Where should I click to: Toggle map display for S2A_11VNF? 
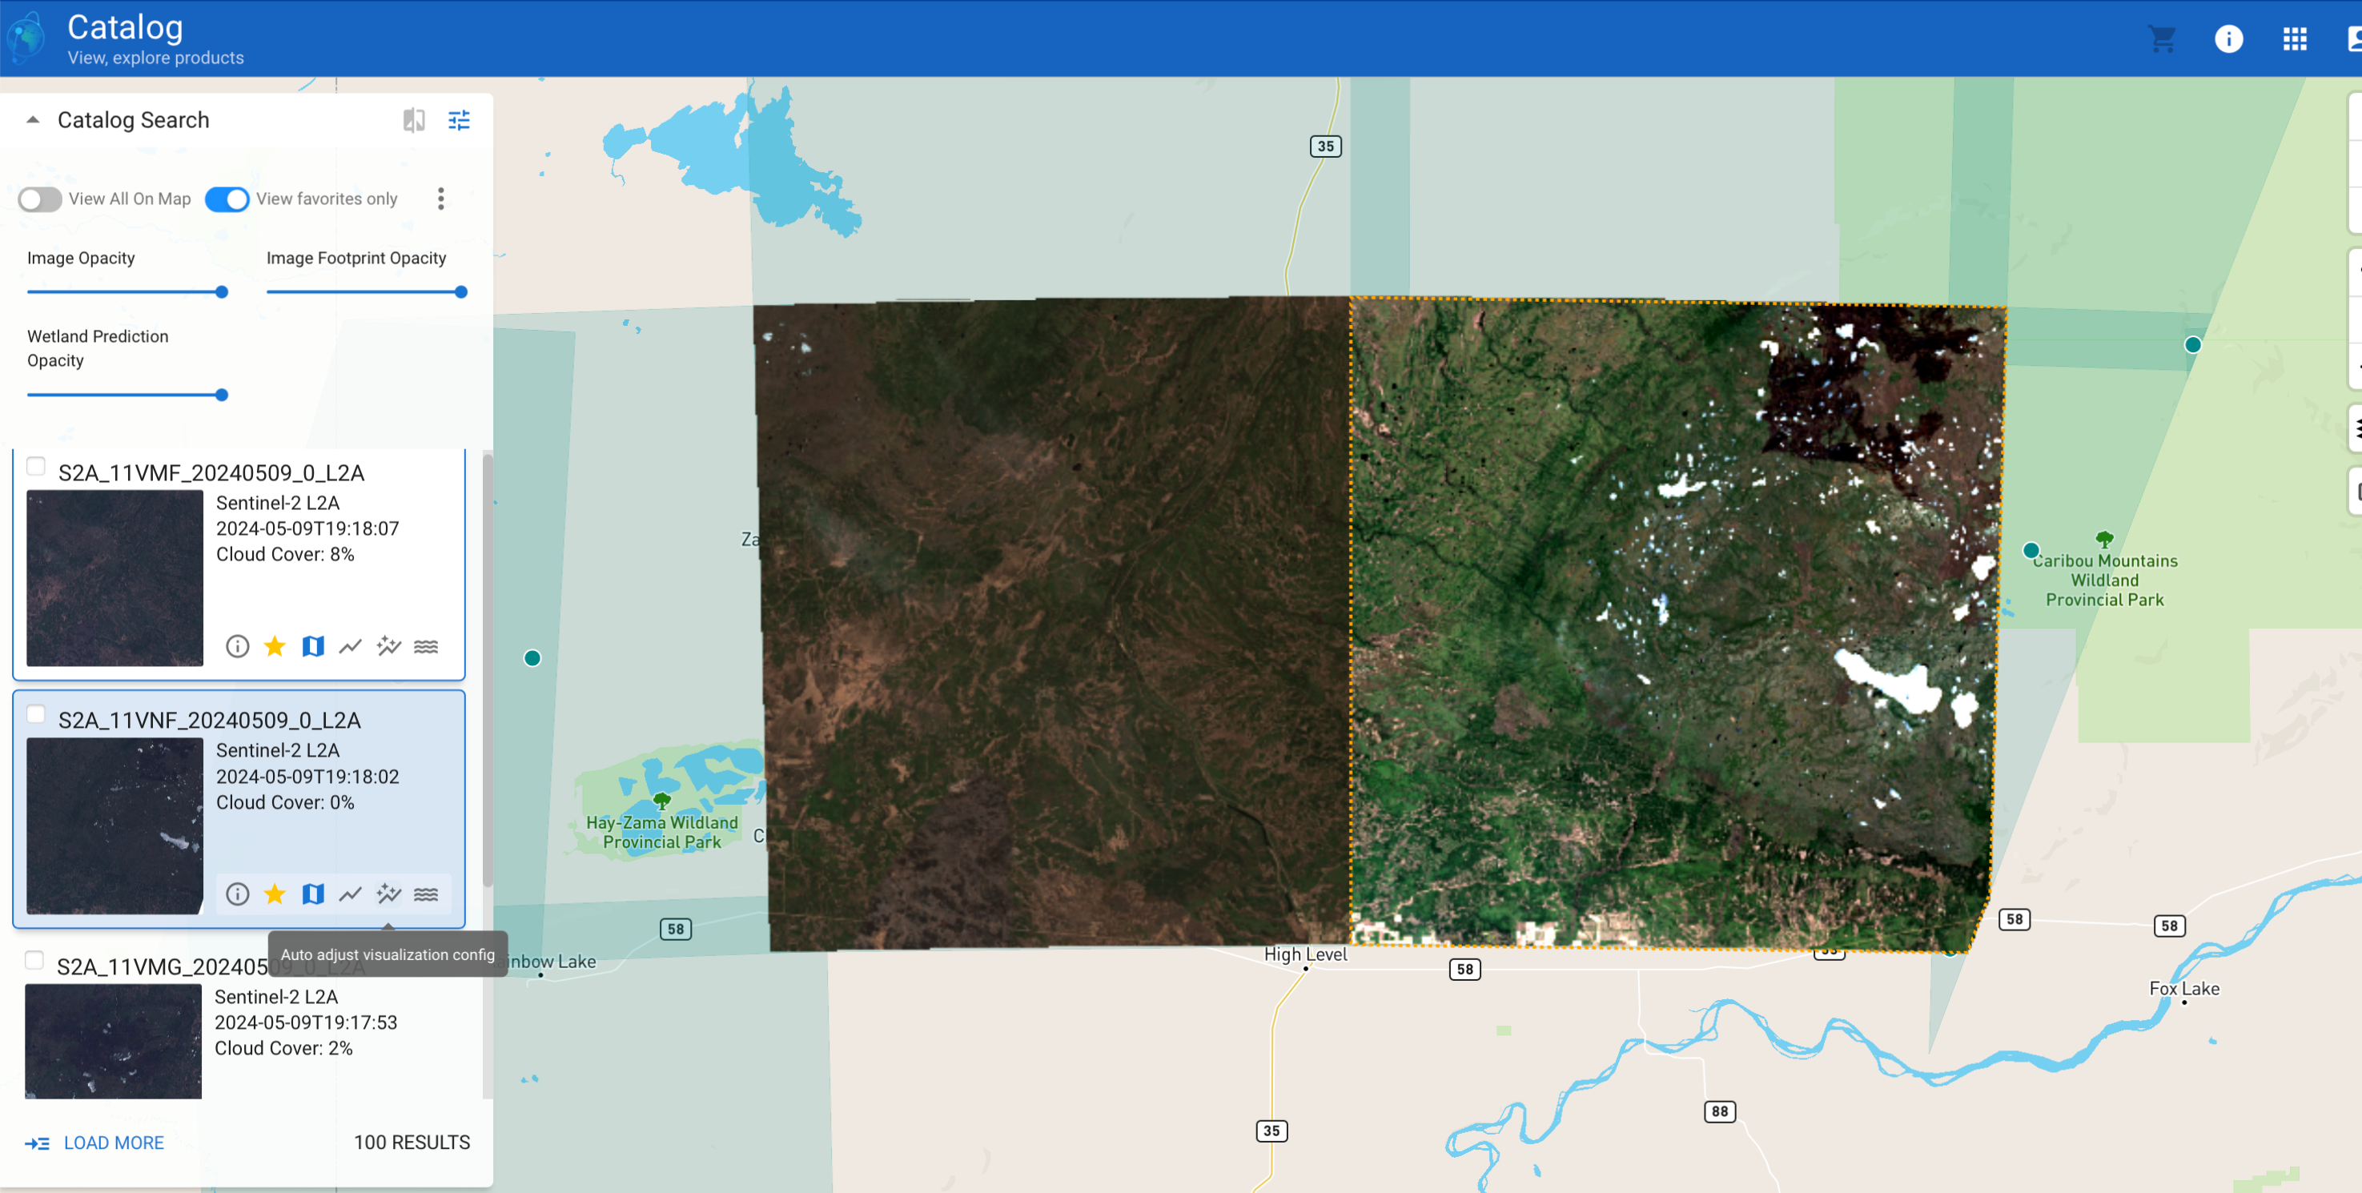313,894
